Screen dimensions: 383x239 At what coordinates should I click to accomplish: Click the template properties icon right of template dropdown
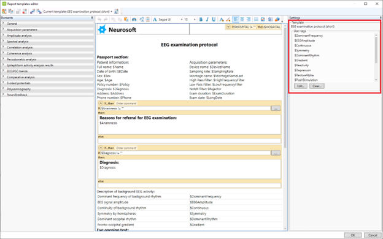click(117, 12)
